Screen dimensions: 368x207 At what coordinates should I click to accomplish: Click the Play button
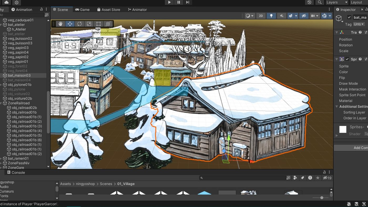tap(169, 2)
